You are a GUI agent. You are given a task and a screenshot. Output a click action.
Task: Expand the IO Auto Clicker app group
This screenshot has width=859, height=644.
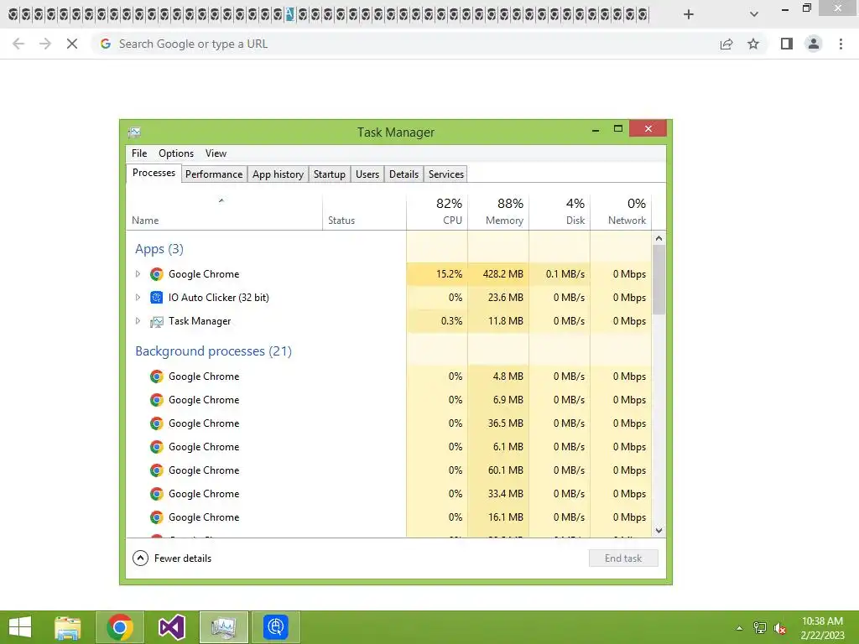pos(138,298)
